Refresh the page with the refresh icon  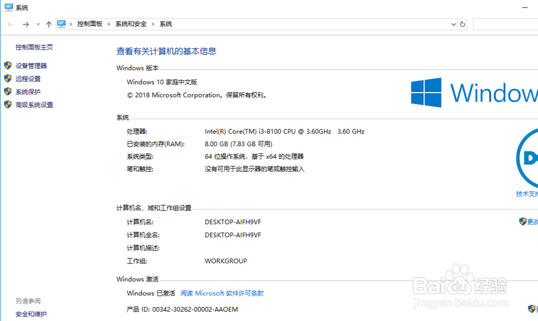pyautogui.click(x=463, y=24)
